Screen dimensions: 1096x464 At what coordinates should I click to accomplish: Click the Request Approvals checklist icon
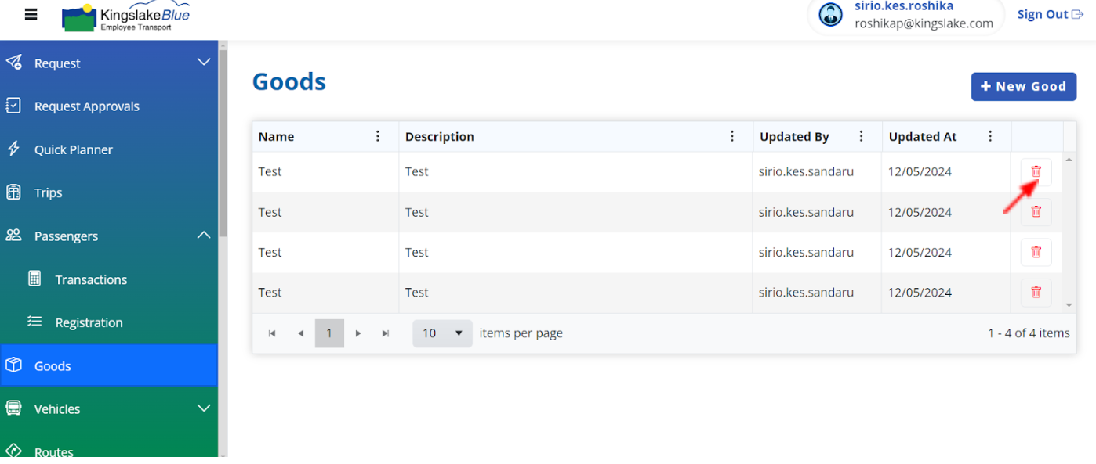[x=13, y=106]
